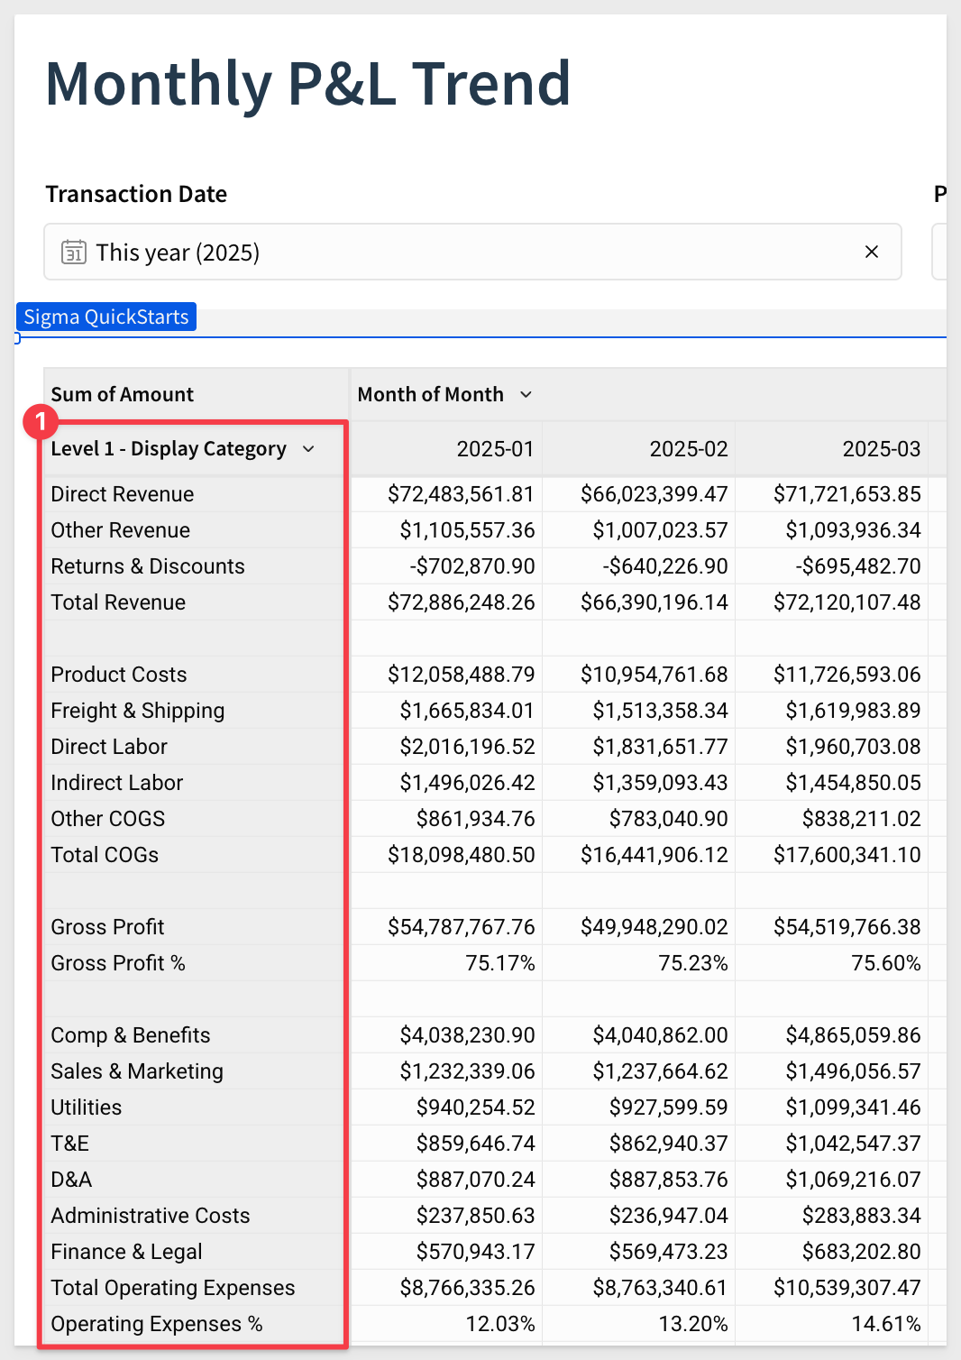961x1360 pixels.
Task: Select Other COGS value $861,934.76
Action: (x=476, y=819)
